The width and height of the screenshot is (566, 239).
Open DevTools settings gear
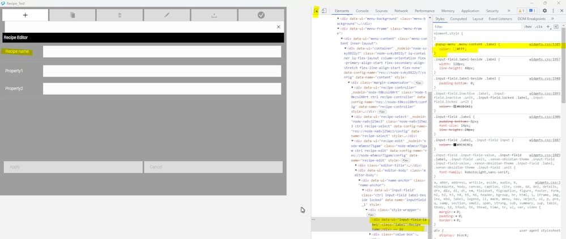(x=545, y=11)
